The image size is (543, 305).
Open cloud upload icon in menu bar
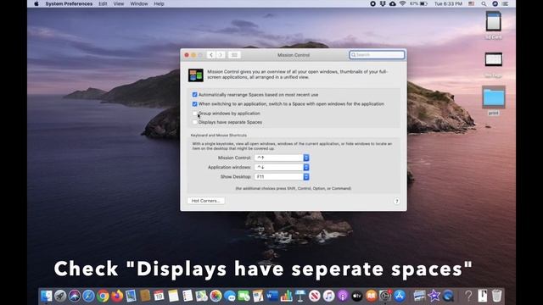[x=392, y=3]
